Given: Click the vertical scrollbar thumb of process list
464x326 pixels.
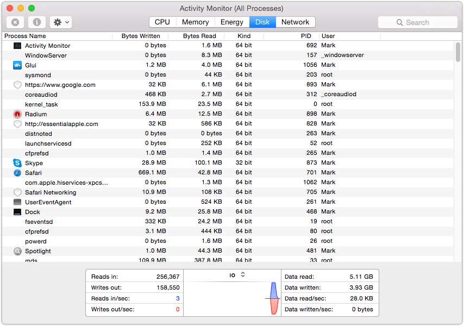Looking at the screenshot, I should [458, 52].
